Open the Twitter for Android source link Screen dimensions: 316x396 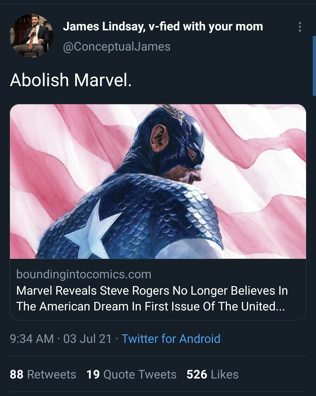click(x=171, y=339)
